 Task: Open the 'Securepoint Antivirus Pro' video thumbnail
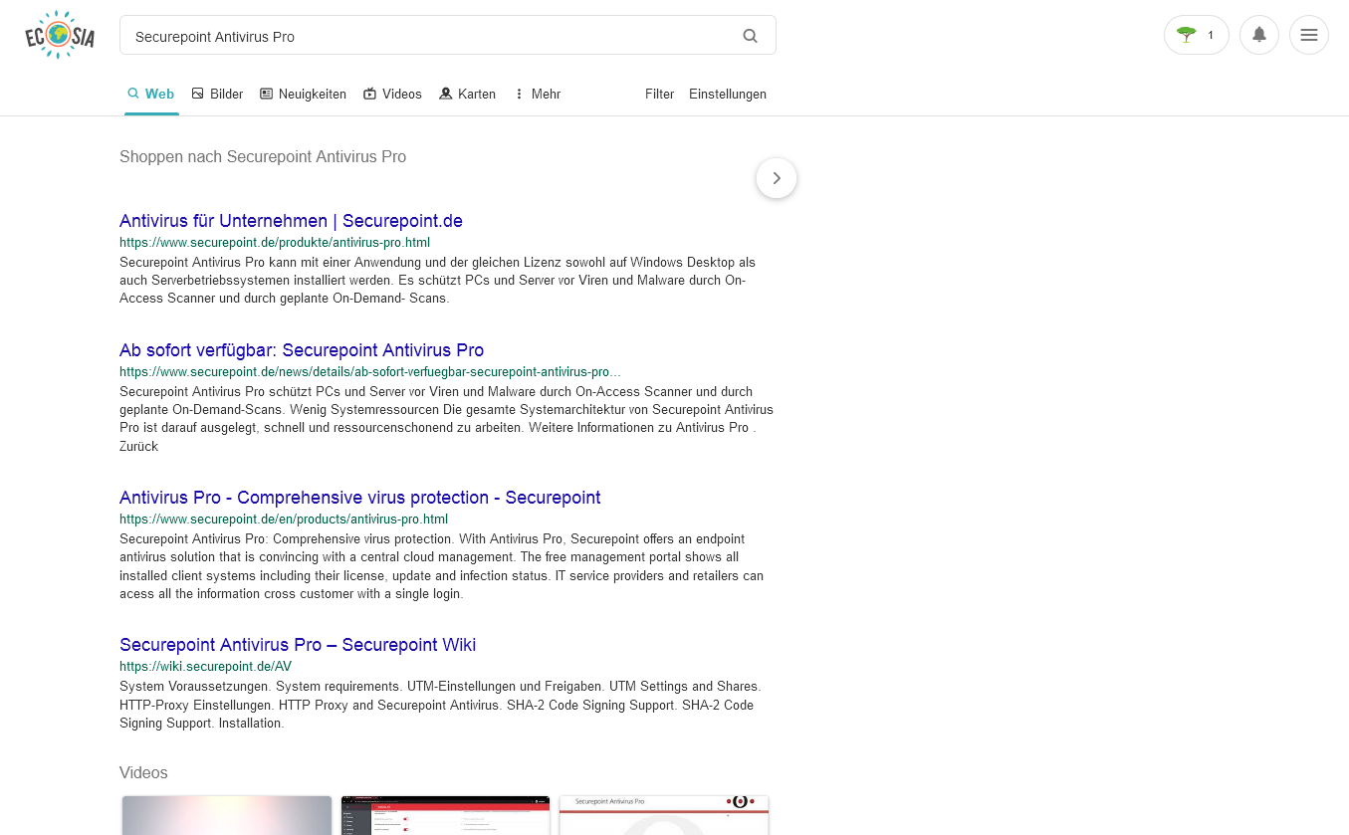pos(664,815)
